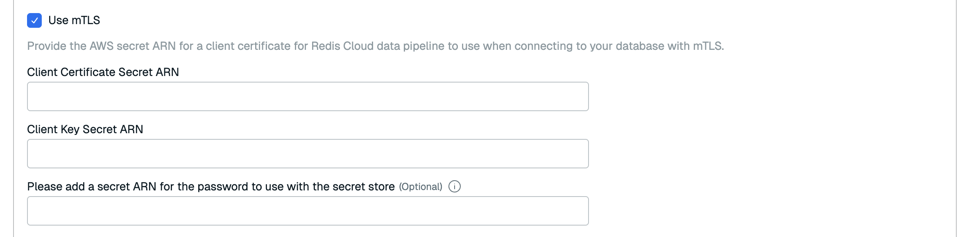Click the info icon beside Optional
The image size is (969, 237).
(x=454, y=187)
